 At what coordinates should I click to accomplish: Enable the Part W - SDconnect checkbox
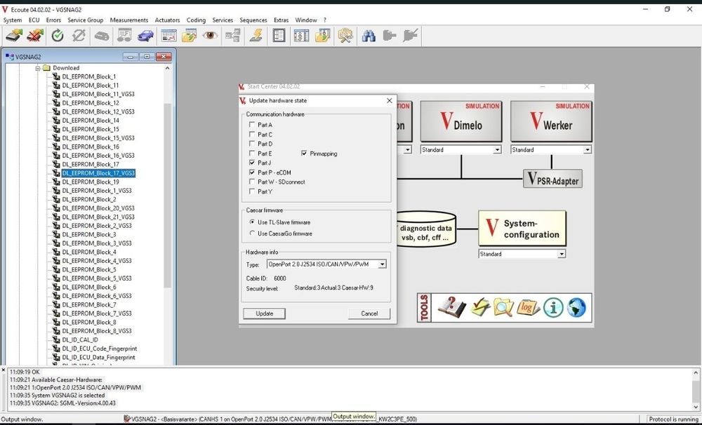coord(252,182)
